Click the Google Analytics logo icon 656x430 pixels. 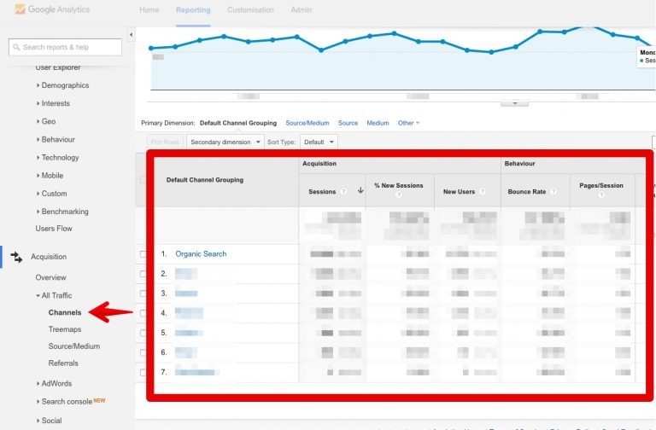[x=20, y=9]
